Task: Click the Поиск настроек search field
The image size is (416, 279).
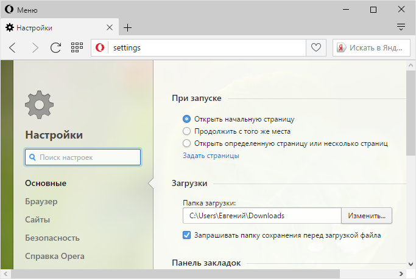Action: (x=83, y=157)
